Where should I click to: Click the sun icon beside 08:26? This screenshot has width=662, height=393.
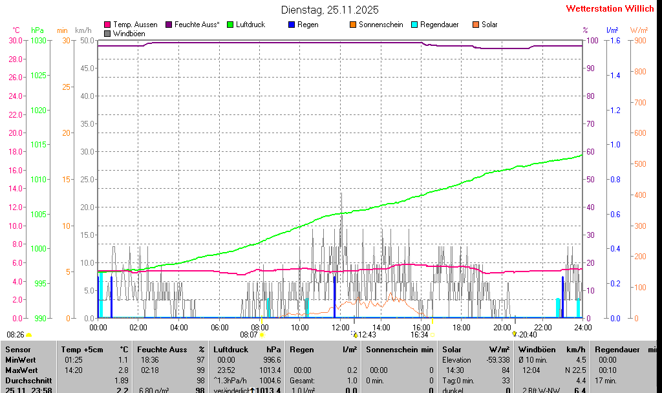[29, 335]
